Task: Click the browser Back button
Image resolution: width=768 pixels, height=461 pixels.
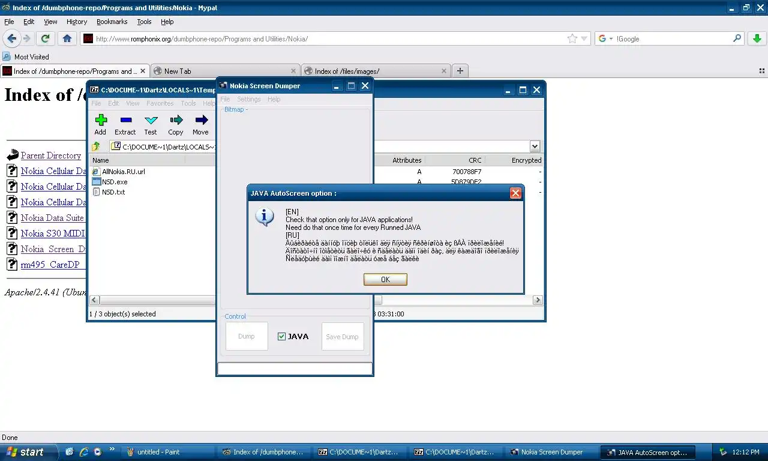Action: pyautogui.click(x=11, y=38)
